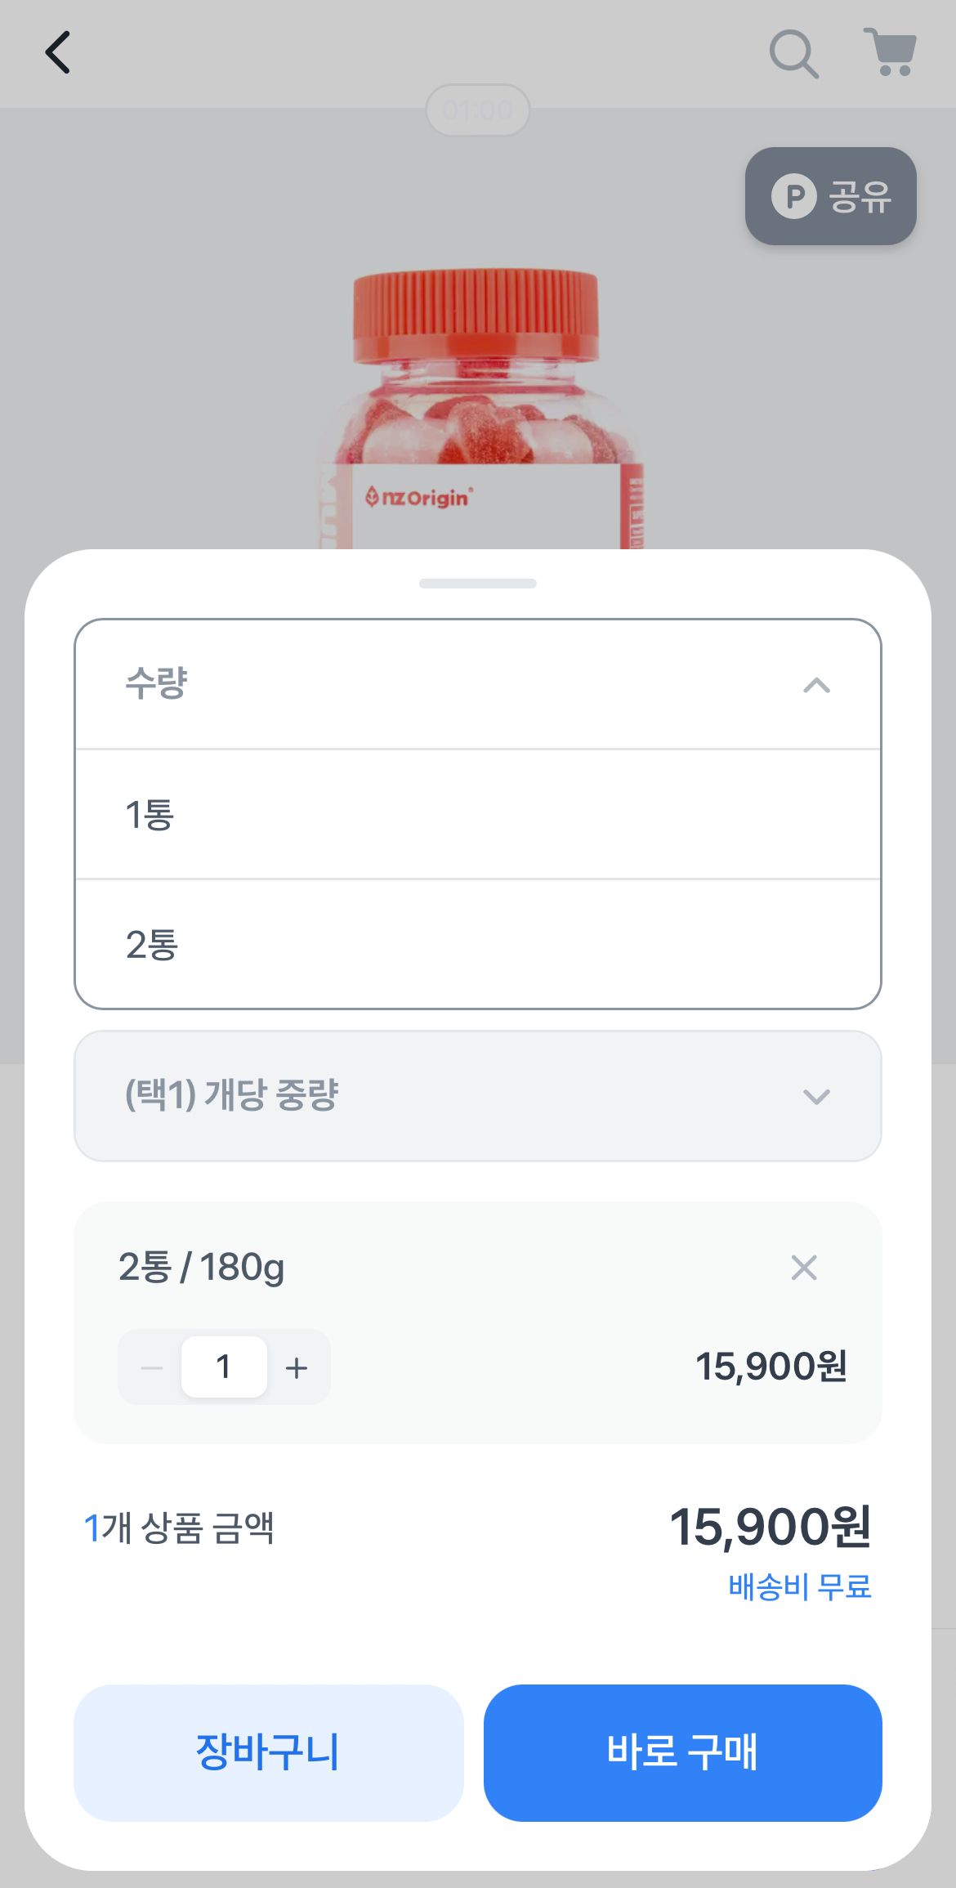Add to cart with 장바구니 button
The width and height of the screenshot is (956, 1888).
(269, 1752)
